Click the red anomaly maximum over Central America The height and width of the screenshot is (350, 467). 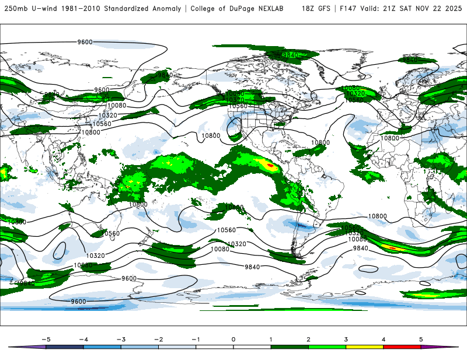(270, 165)
